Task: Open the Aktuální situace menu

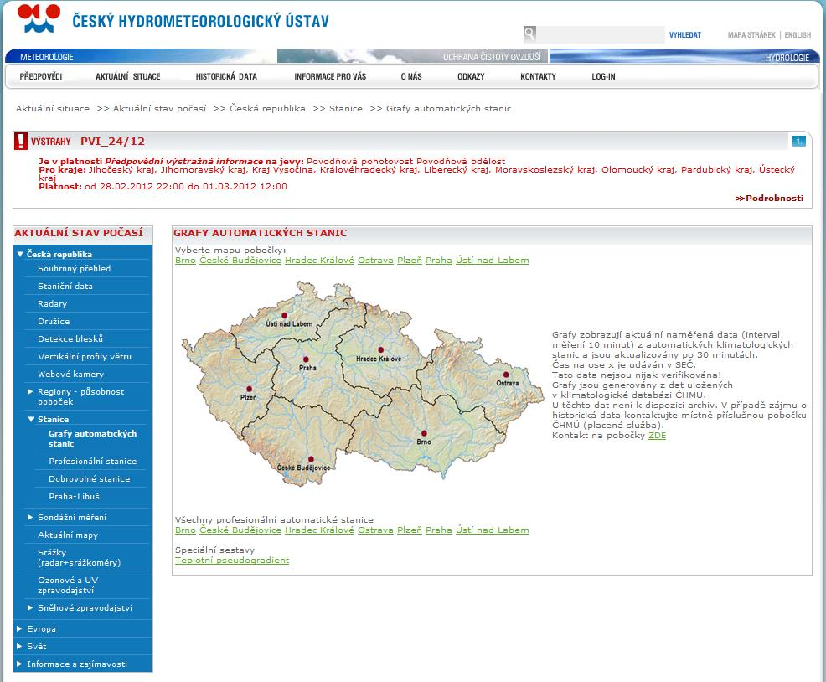Action: click(x=128, y=76)
